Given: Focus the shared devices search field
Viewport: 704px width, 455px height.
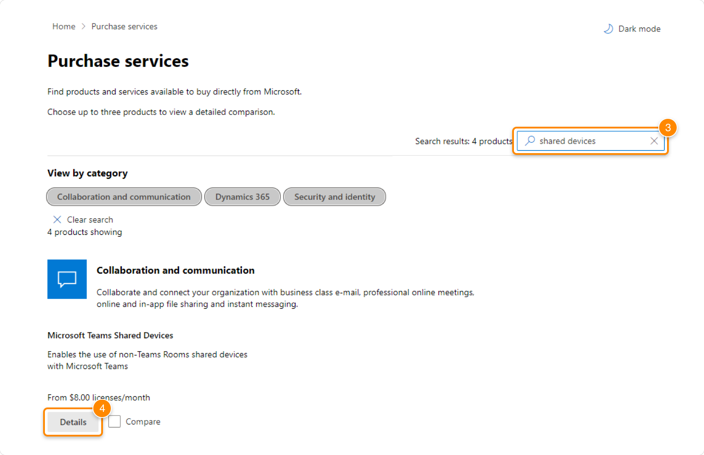Looking at the screenshot, I should click(x=590, y=141).
